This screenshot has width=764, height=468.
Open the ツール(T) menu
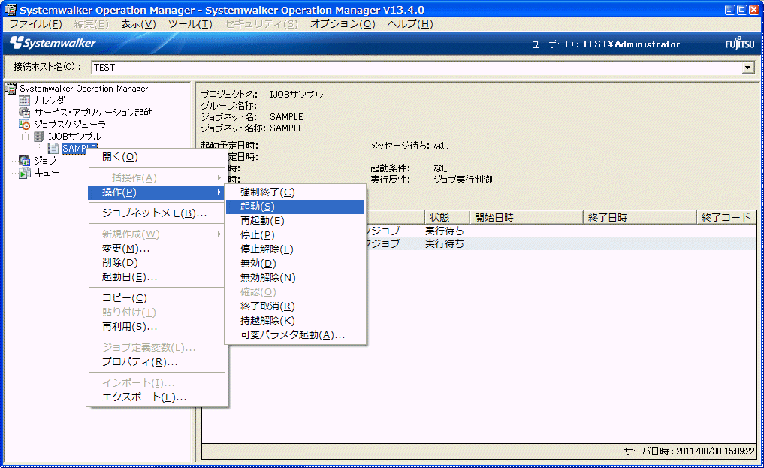click(190, 24)
